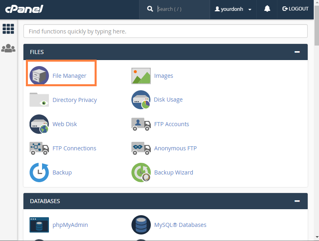
Task: Click the search magnifier icon
Action: pyautogui.click(x=150, y=9)
